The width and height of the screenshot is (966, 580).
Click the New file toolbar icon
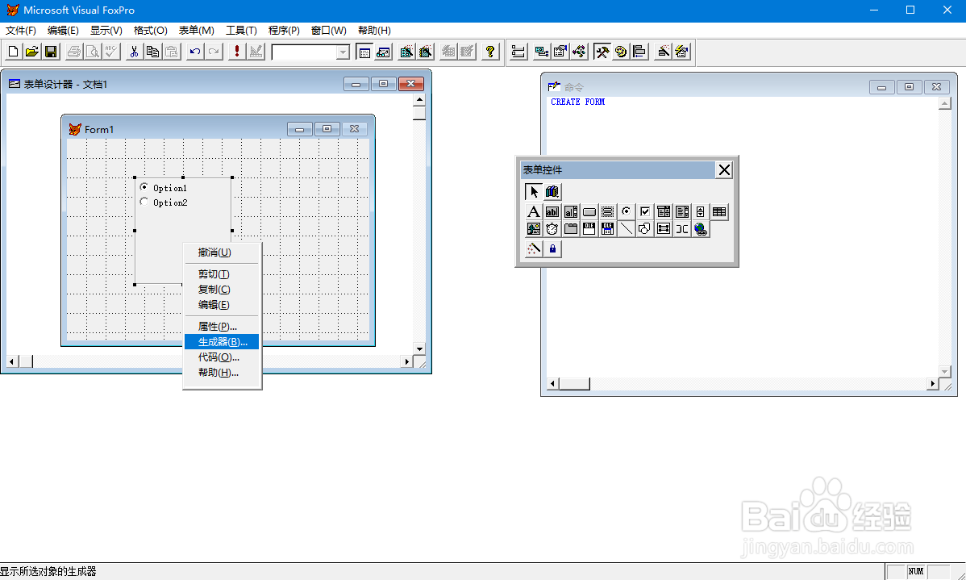pyautogui.click(x=13, y=52)
